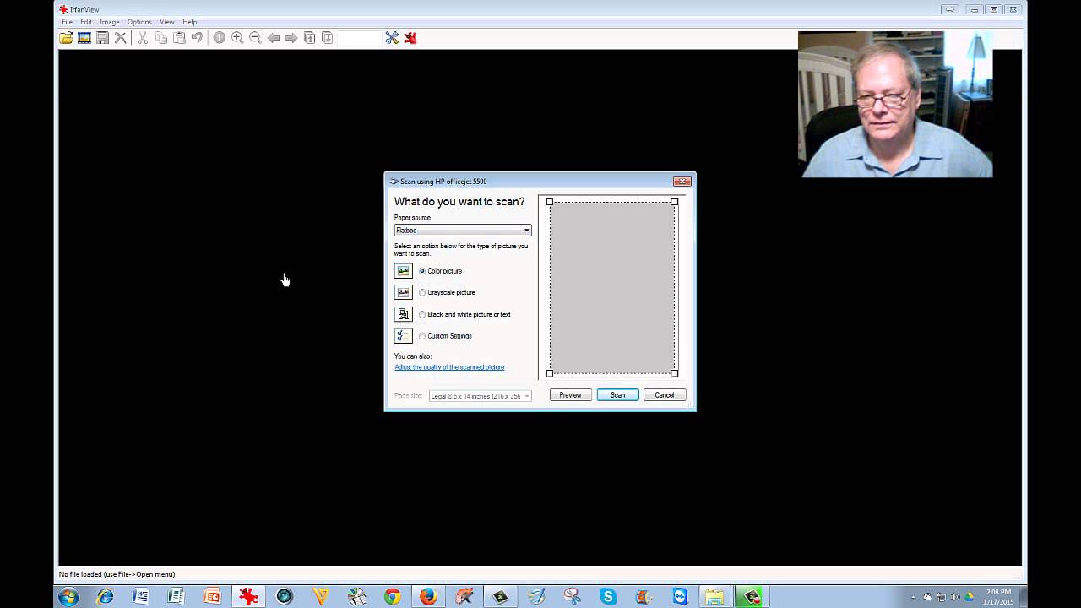Click the Cancel button in scan dialog
1081x608 pixels.
click(665, 395)
